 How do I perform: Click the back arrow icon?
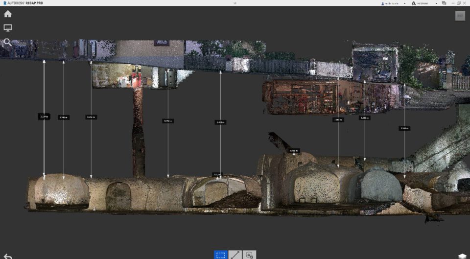click(x=7, y=257)
